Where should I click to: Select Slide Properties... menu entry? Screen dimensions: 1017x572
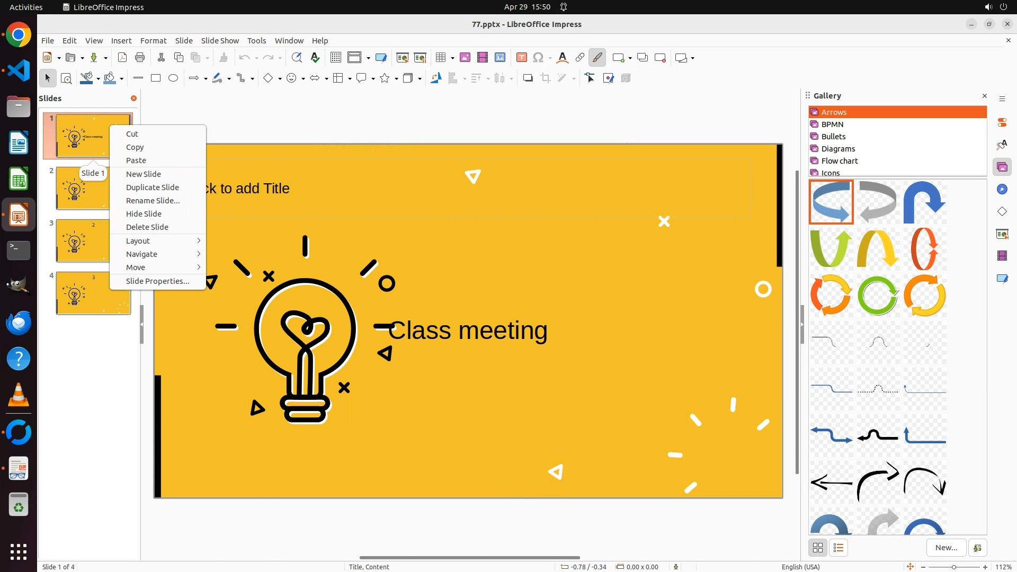[x=157, y=281]
